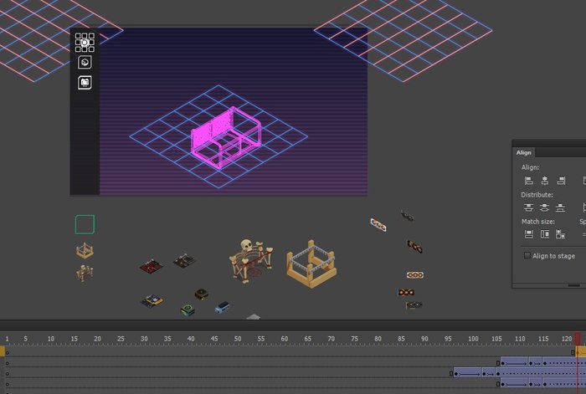The height and width of the screenshot is (394, 586).
Task: Click the Align right edge icon
Action: coord(561,181)
